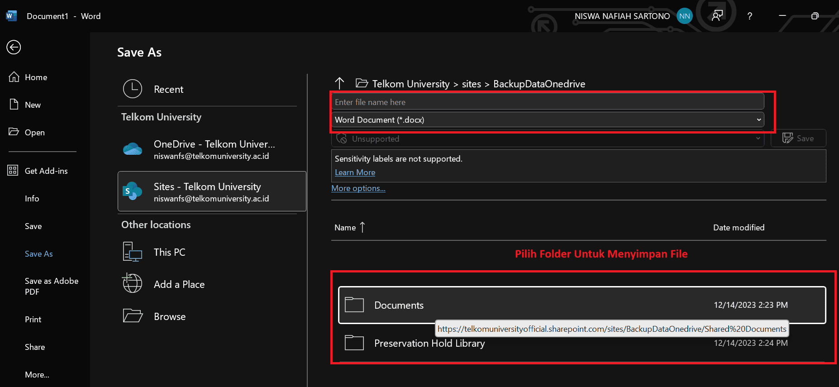Click BackupDataOnedrive in breadcrumb

[539, 84]
